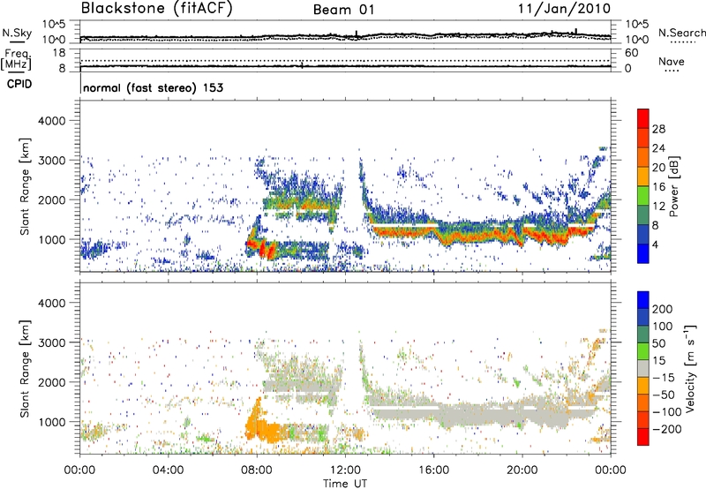Click the "Nave" legend label

(x=672, y=61)
